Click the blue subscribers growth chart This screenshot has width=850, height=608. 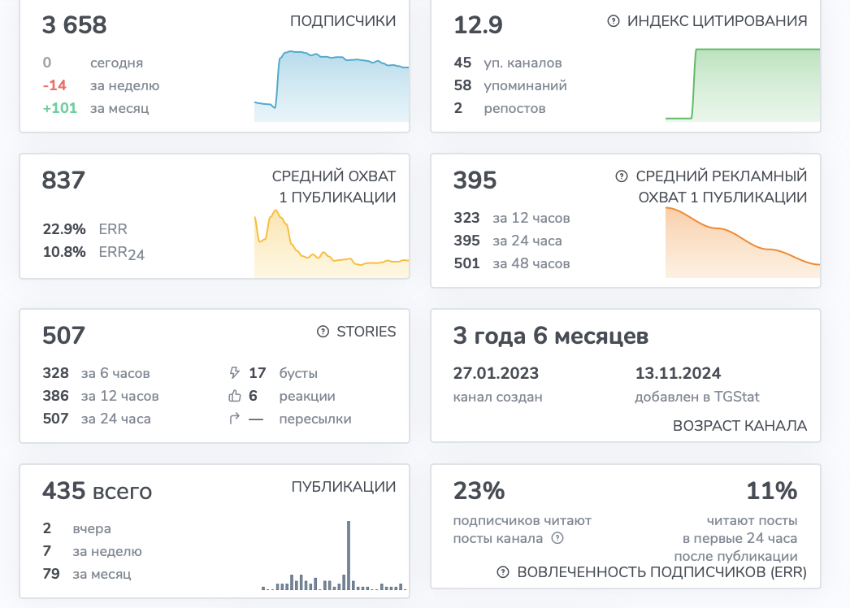[x=332, y=85]
